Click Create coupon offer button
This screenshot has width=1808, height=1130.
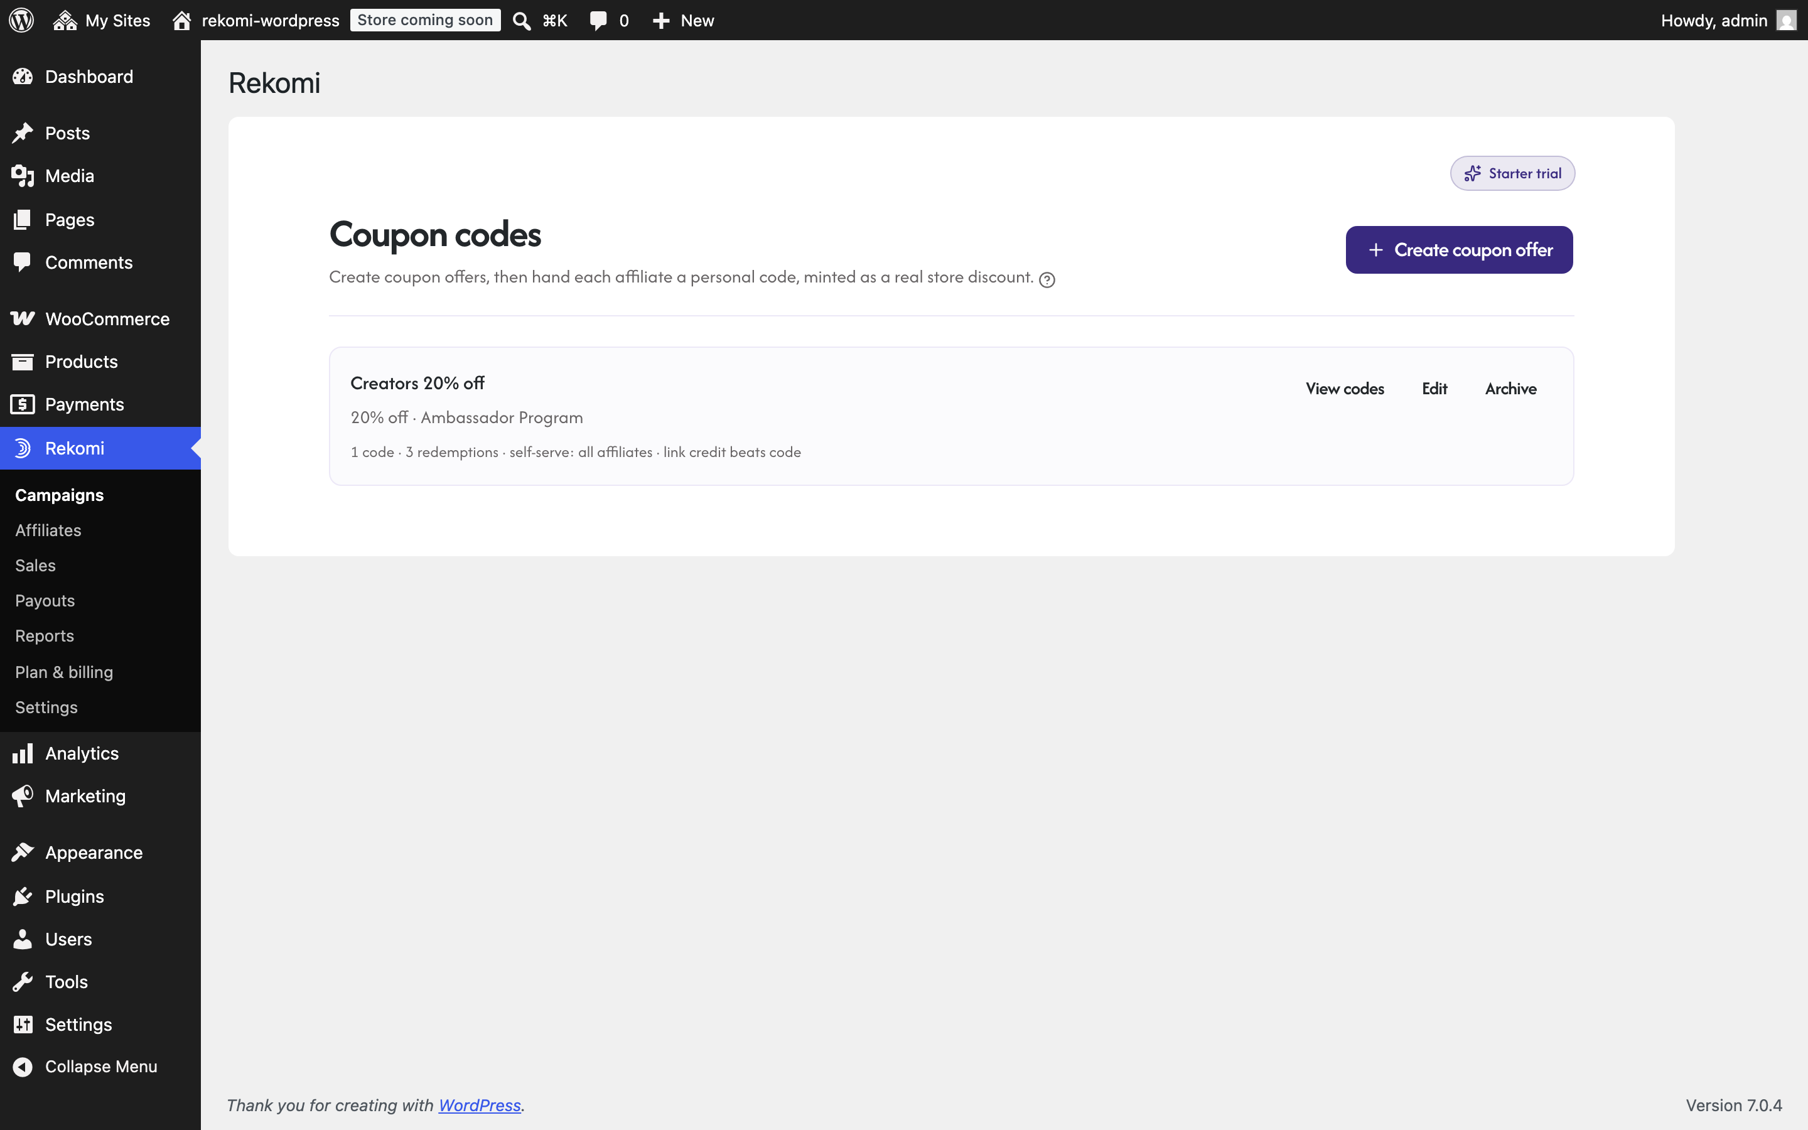tap(1459, 250)
